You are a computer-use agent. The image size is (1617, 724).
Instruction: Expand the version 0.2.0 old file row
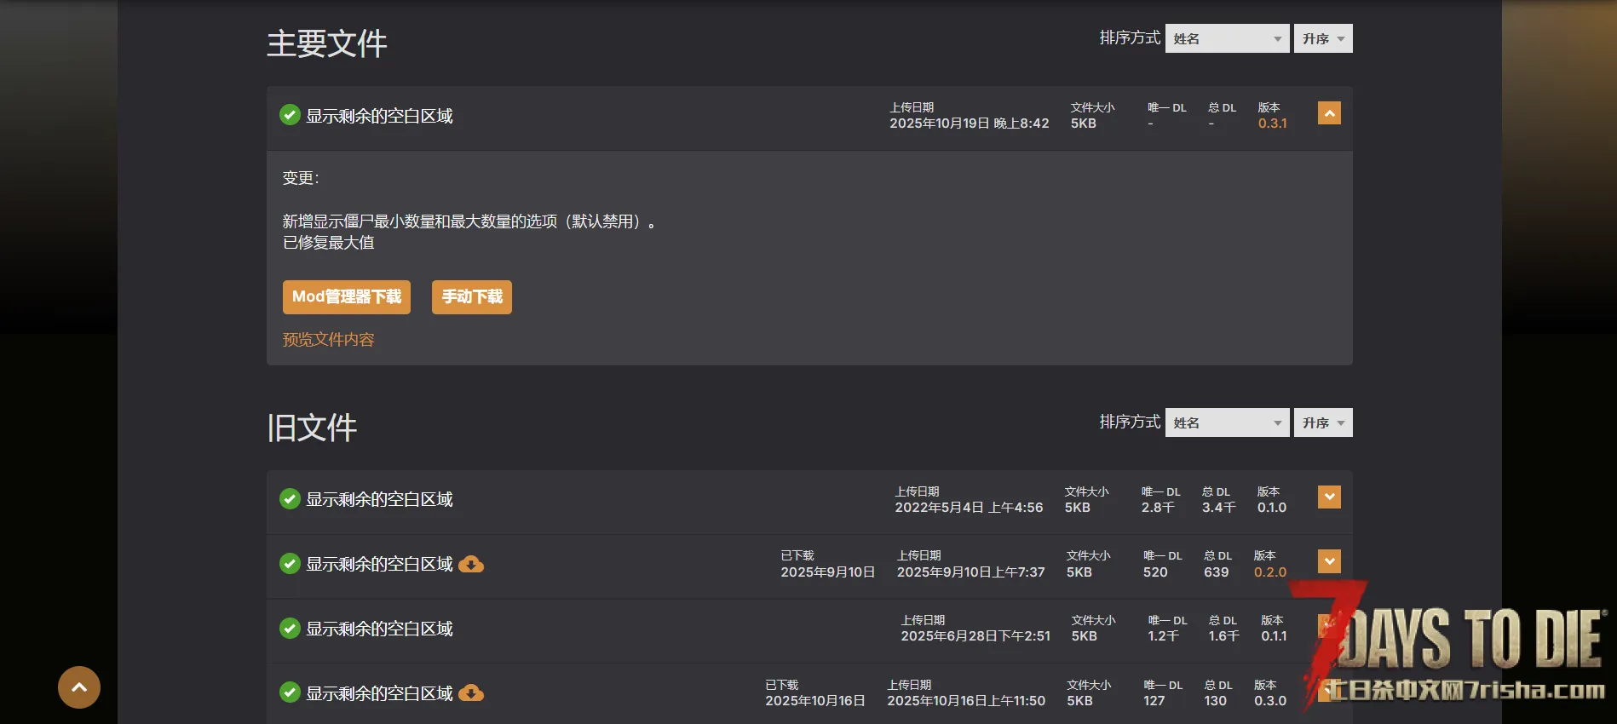[1329, 561]
